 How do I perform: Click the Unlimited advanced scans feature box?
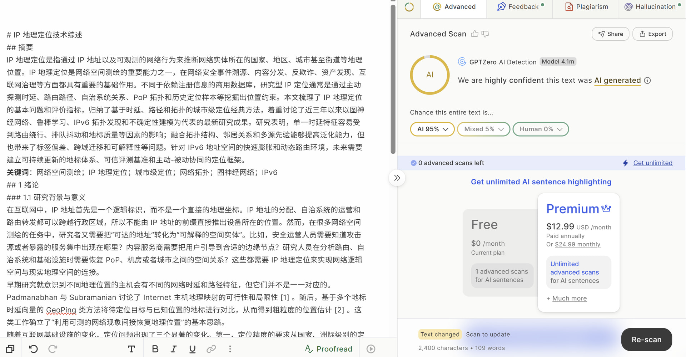coord(578,272)
